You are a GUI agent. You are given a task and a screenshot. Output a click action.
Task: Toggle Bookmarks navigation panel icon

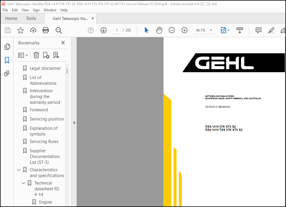tap(7, 60)
